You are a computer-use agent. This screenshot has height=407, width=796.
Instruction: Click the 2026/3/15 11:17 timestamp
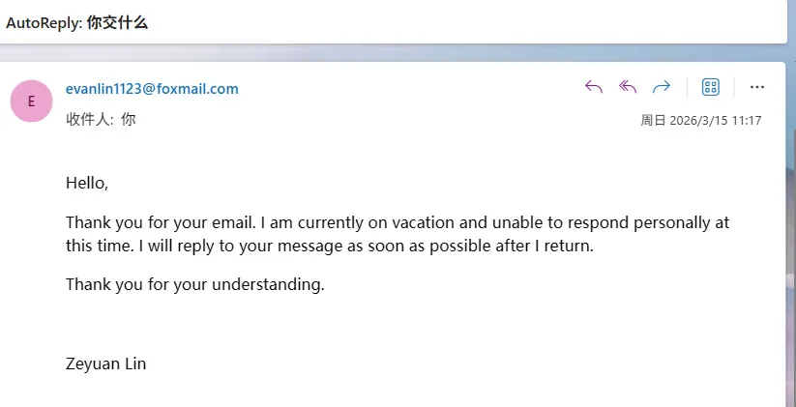[x=716, y=120]
